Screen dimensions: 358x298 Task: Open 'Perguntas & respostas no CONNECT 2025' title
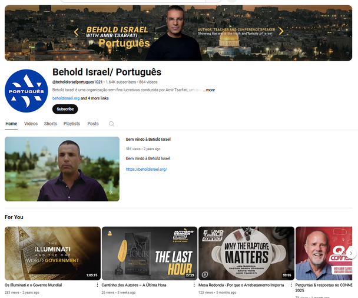[x=323, y=288]
